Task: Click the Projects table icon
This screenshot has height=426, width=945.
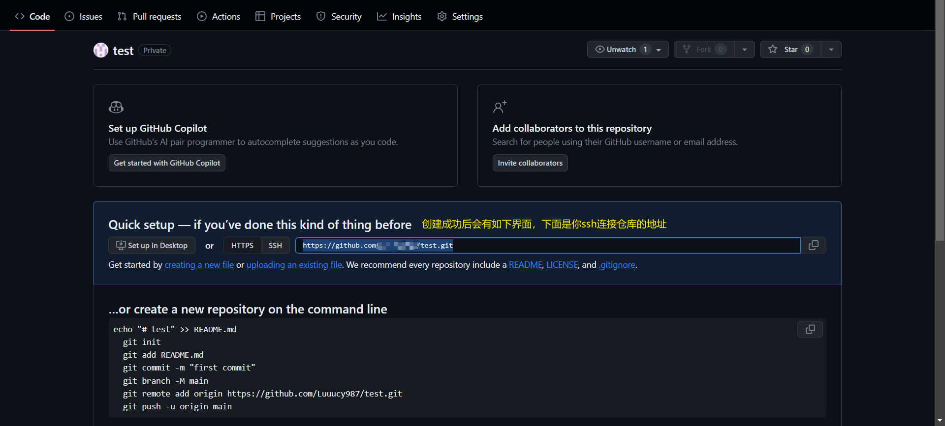Action: point(260,16)
